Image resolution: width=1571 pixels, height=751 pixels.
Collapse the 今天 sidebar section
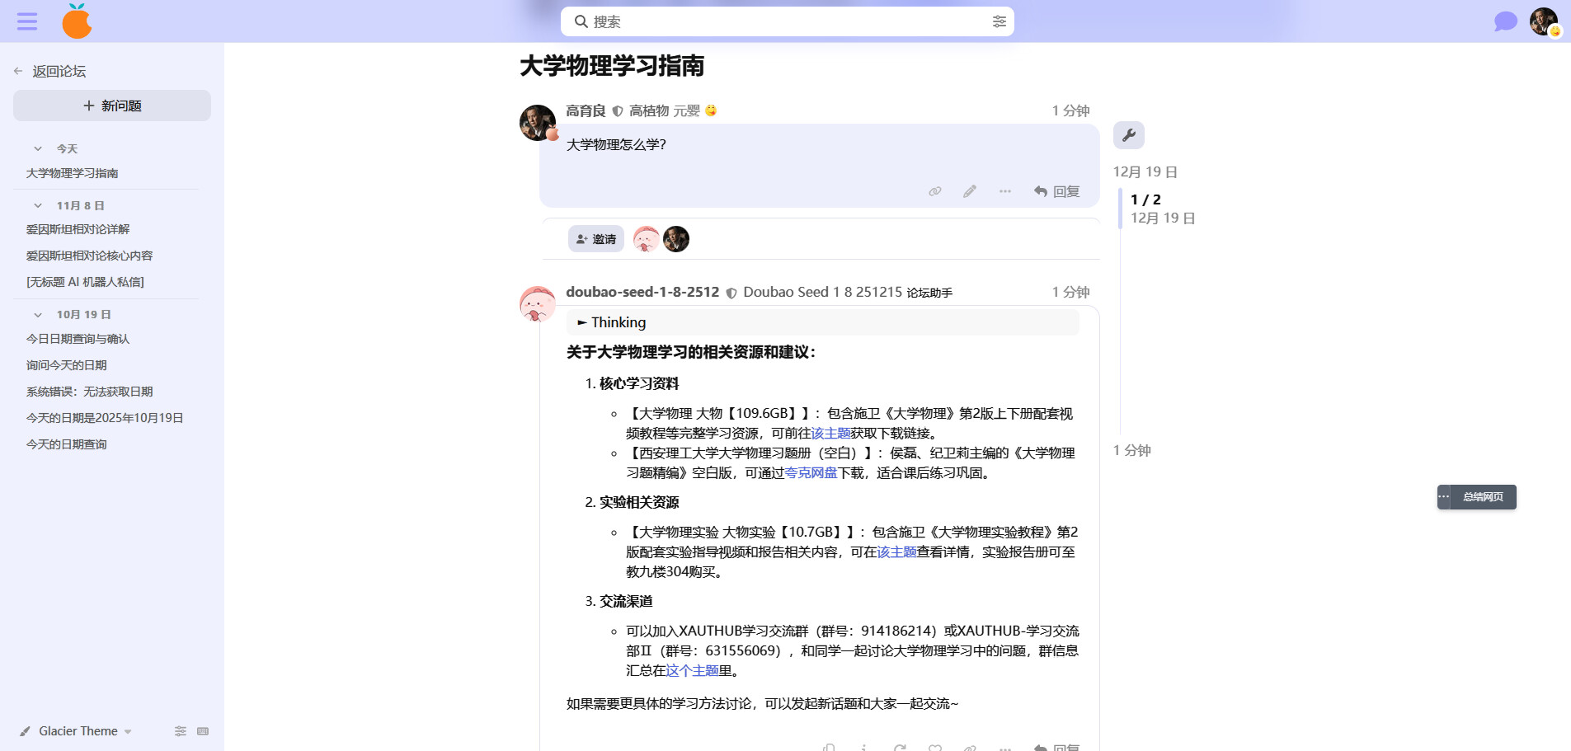(38, 149)
